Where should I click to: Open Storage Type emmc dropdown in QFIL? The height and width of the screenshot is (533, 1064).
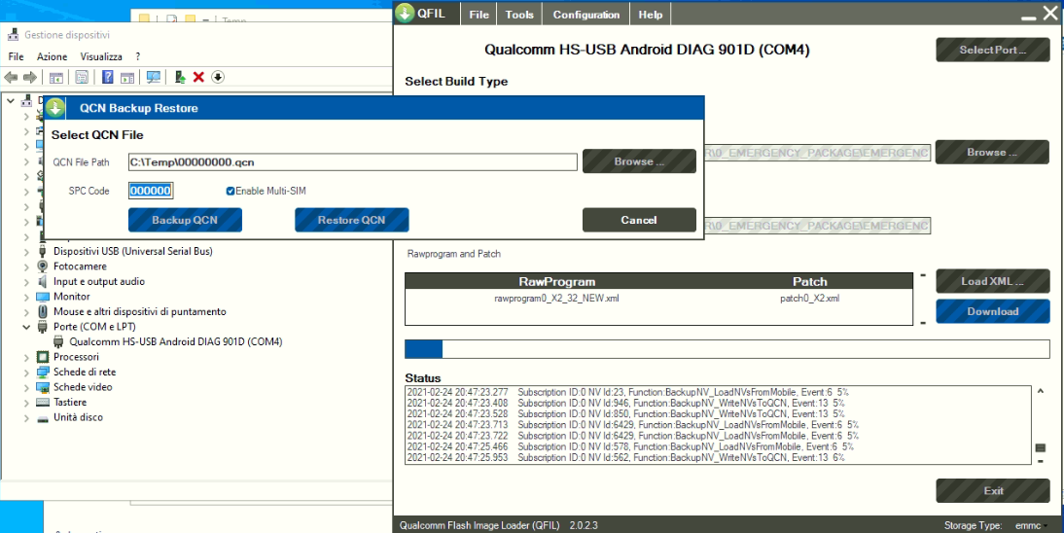tap(1032, 525)
